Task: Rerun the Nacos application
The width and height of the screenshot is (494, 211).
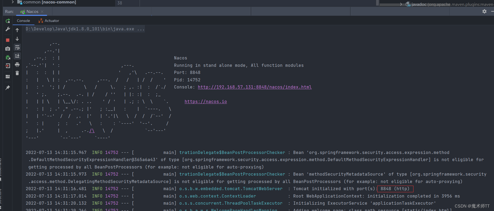Action: (8, 21)
